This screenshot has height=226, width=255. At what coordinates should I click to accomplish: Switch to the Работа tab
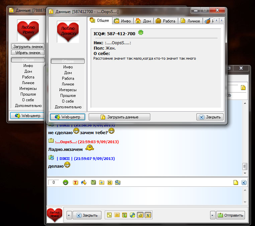click(166, 21)
